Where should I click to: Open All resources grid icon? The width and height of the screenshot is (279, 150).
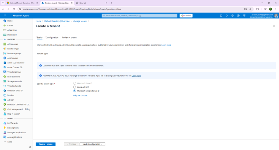tap(5, 44)
